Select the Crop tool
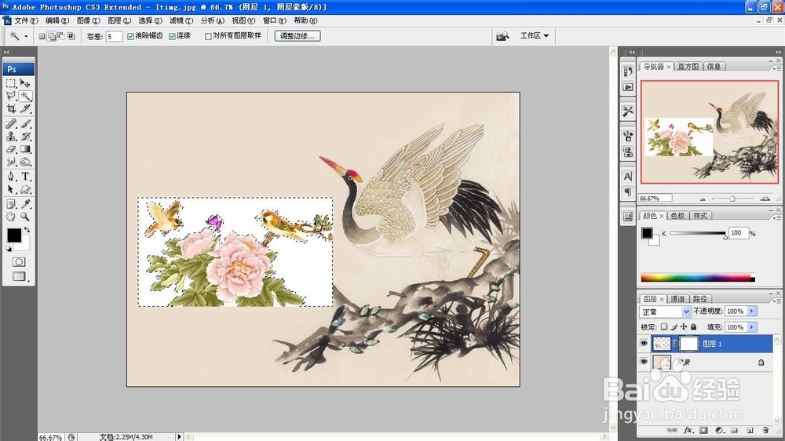The height and width of the screenshot is (441, 785). tap(11, 108)
